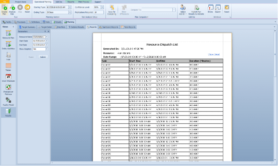Image resolution: width=278 pixels, height=166 pixels.
Task: Open the Processes window tab
Action: tap(20, 22)
